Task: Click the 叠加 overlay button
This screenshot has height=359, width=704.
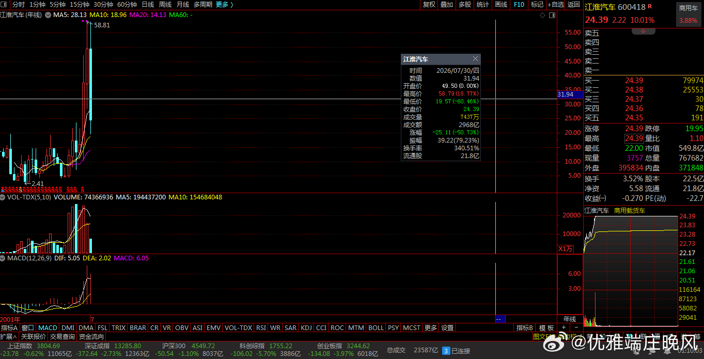Action: (447, 5)
